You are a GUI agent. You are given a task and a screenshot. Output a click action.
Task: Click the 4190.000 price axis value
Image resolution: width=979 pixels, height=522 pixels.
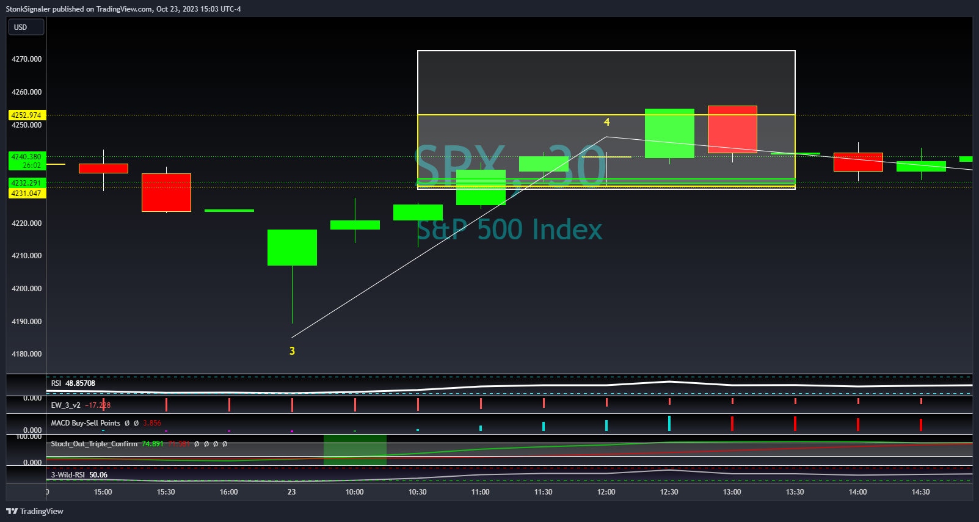coord(27,322)
